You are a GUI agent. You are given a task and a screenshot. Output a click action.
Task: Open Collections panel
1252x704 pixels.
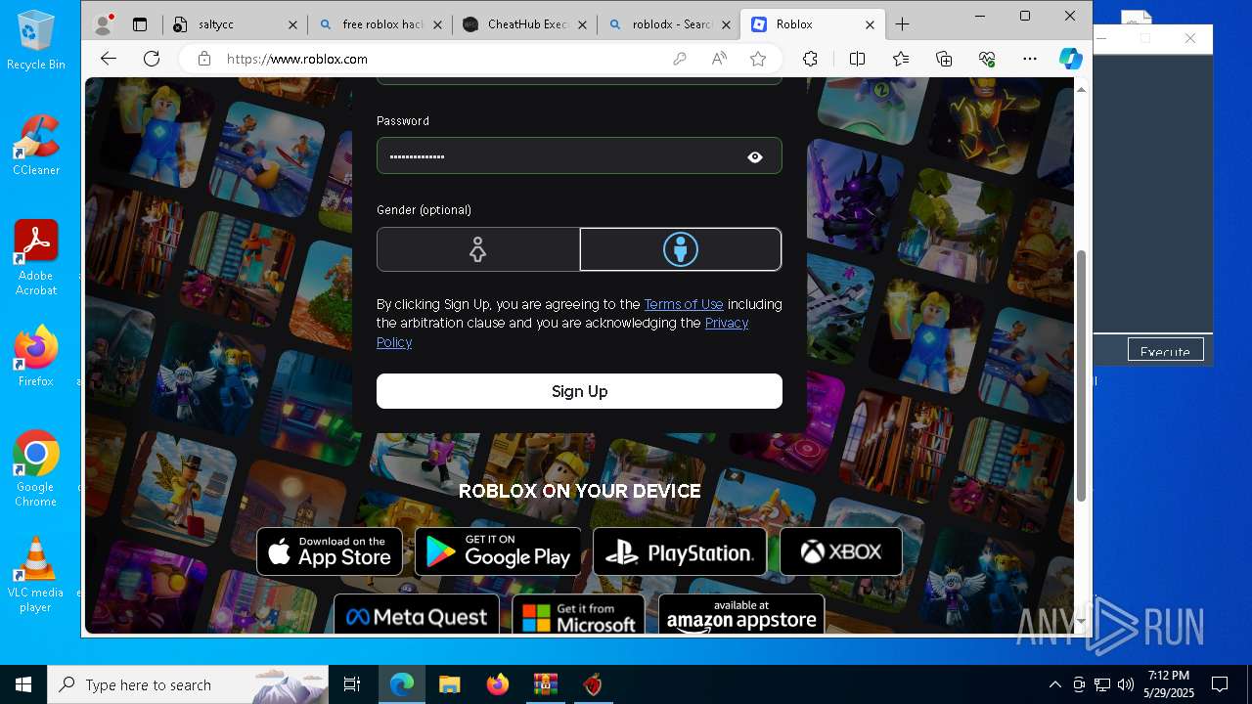point(944,59)
